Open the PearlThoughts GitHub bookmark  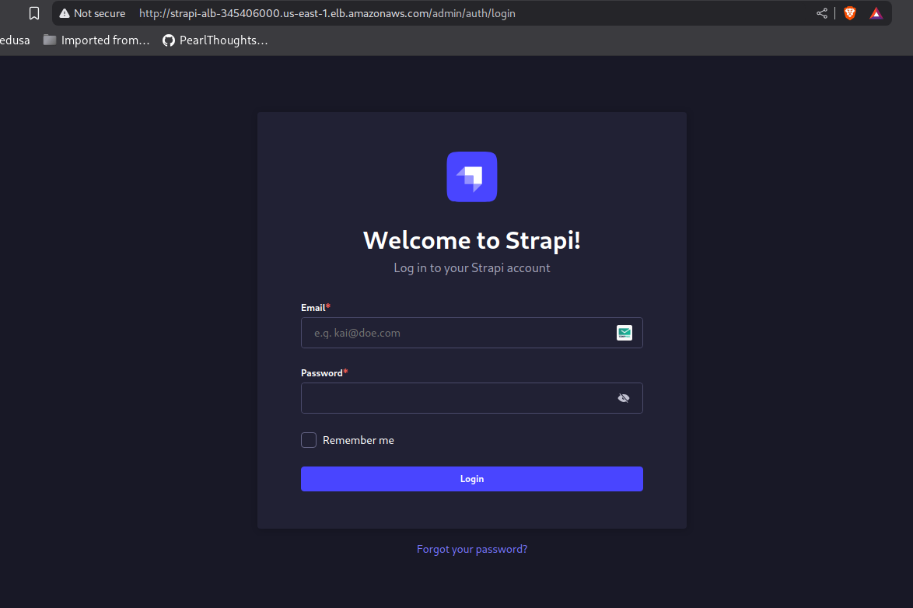[x=215, y=40]
